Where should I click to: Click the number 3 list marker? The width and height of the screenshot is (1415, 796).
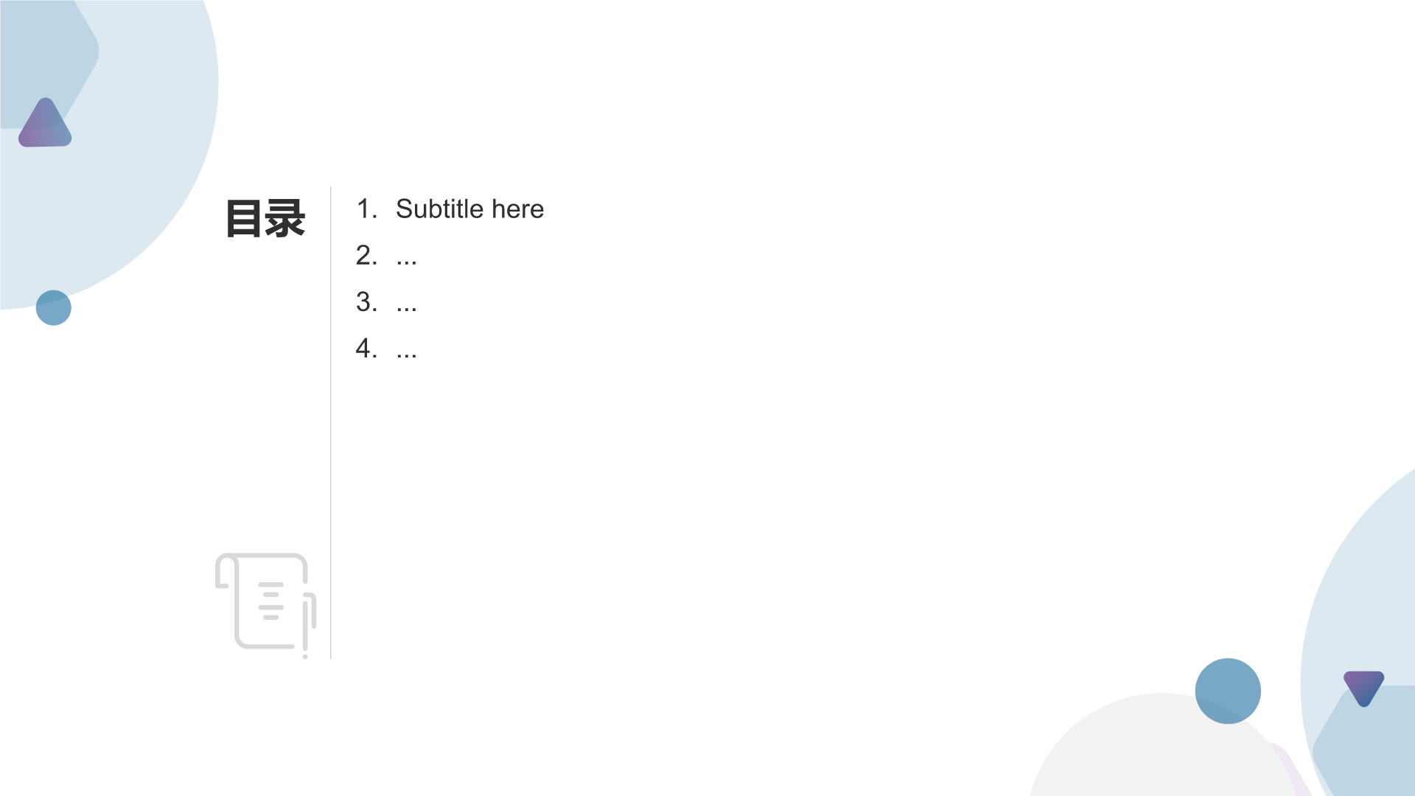click(366, 302)
